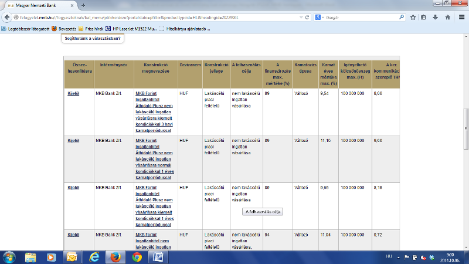The width and height of the screenshot is (469, 264).
Task: Close the Magyar Nemzeti Bank tab
Action: pyautogui.click(x=72, y=5)
